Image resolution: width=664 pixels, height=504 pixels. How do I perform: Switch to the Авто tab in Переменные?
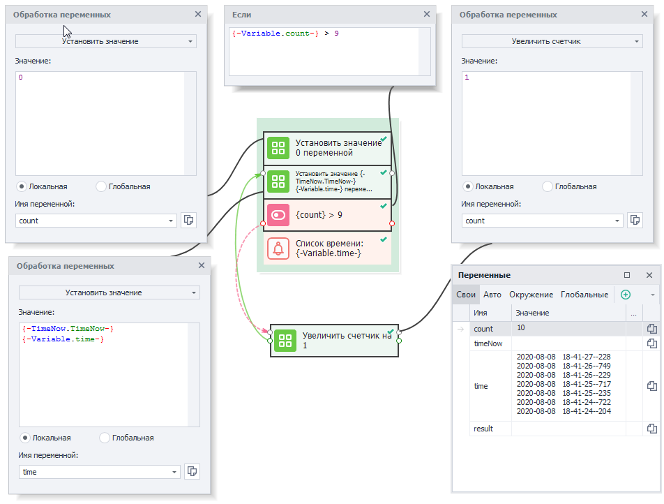(x=492, y=295)
